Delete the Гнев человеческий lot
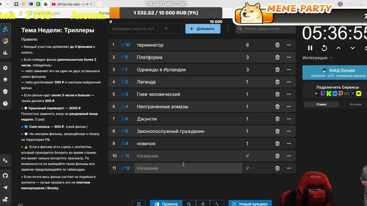 point(277,94)
